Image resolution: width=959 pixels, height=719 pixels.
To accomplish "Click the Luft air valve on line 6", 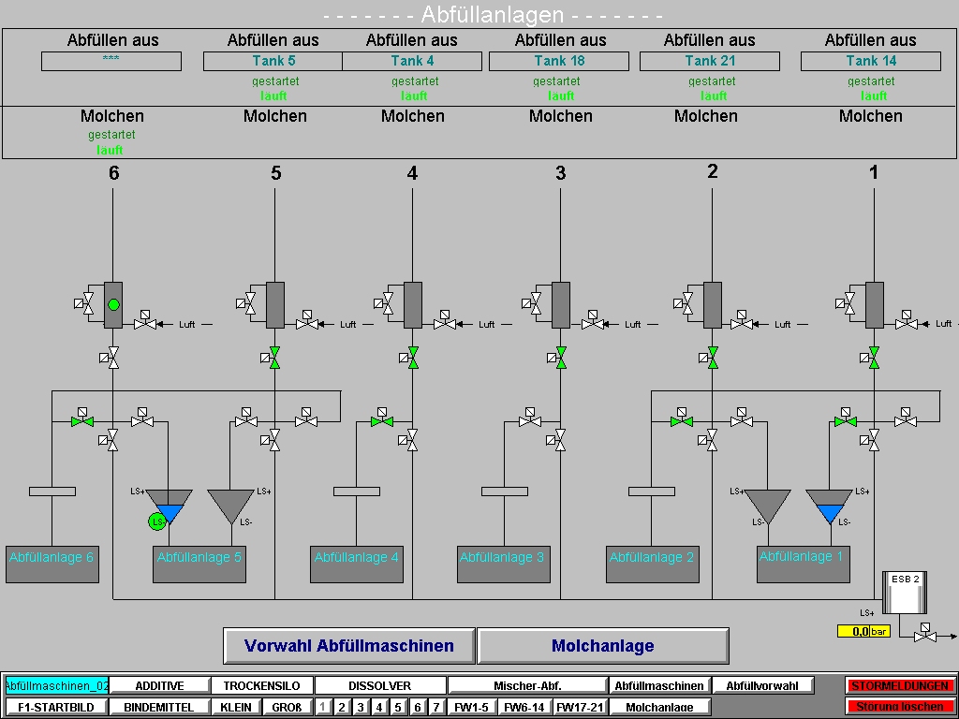I will tap(144, 323).
